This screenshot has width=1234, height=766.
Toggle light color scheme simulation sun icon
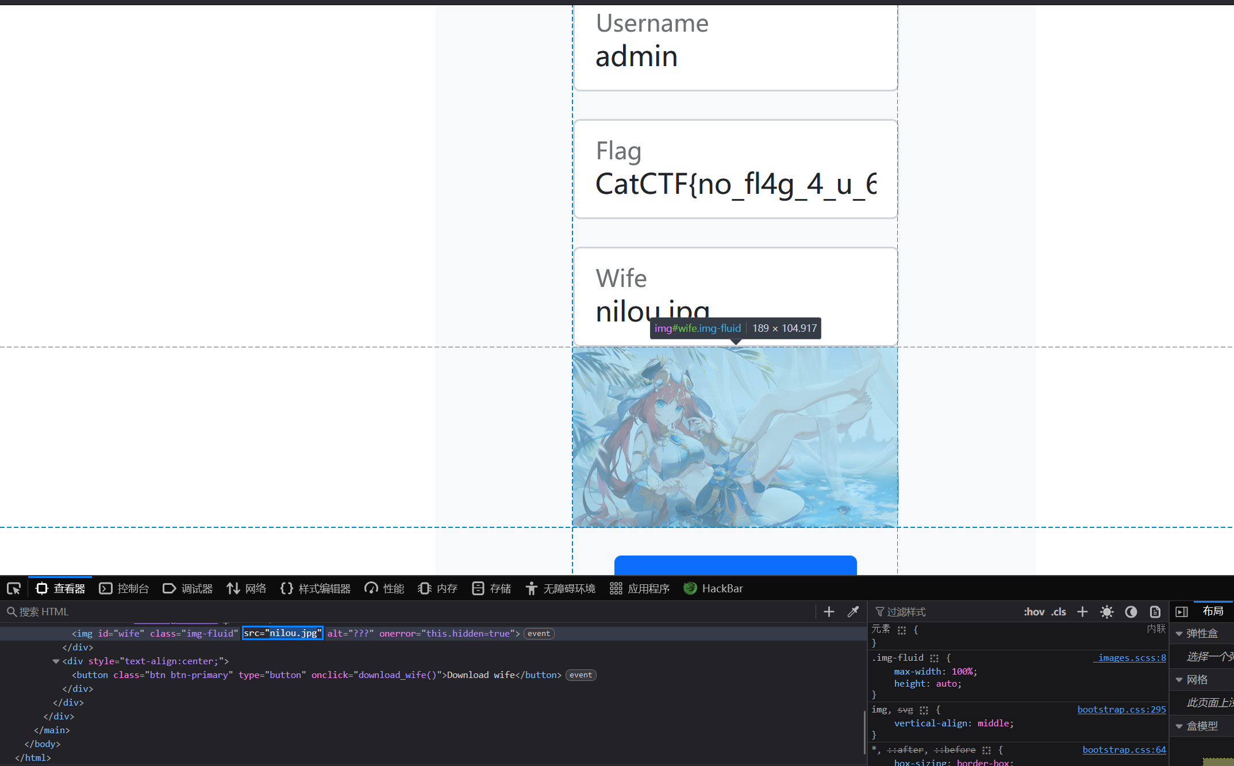[x=1107, y=612]
